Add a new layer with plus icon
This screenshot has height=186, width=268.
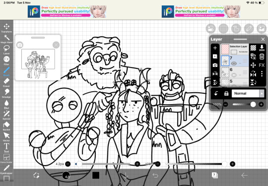pyautogui.click(x=215, y=48)
